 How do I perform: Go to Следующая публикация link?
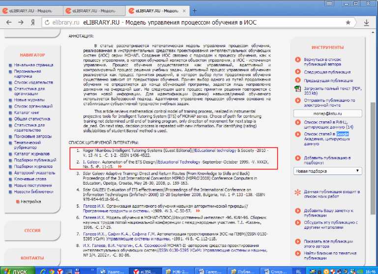click(x=327, y=72)
